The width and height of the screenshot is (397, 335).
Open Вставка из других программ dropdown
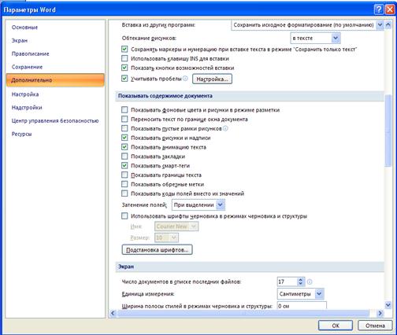(x=380, y=25)
